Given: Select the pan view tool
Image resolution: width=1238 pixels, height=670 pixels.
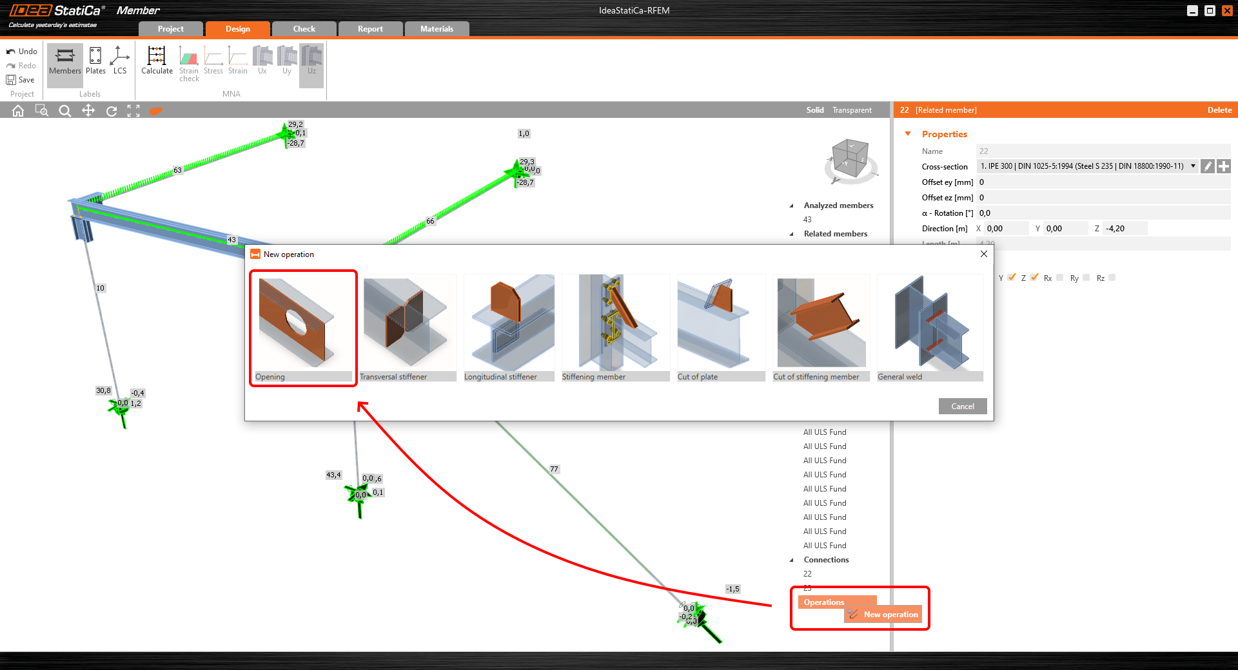Looking at the screenshot, I should pos(88,111).
